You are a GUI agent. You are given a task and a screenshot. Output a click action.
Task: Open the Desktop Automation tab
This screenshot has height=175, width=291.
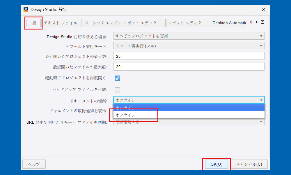coord(229,23)
